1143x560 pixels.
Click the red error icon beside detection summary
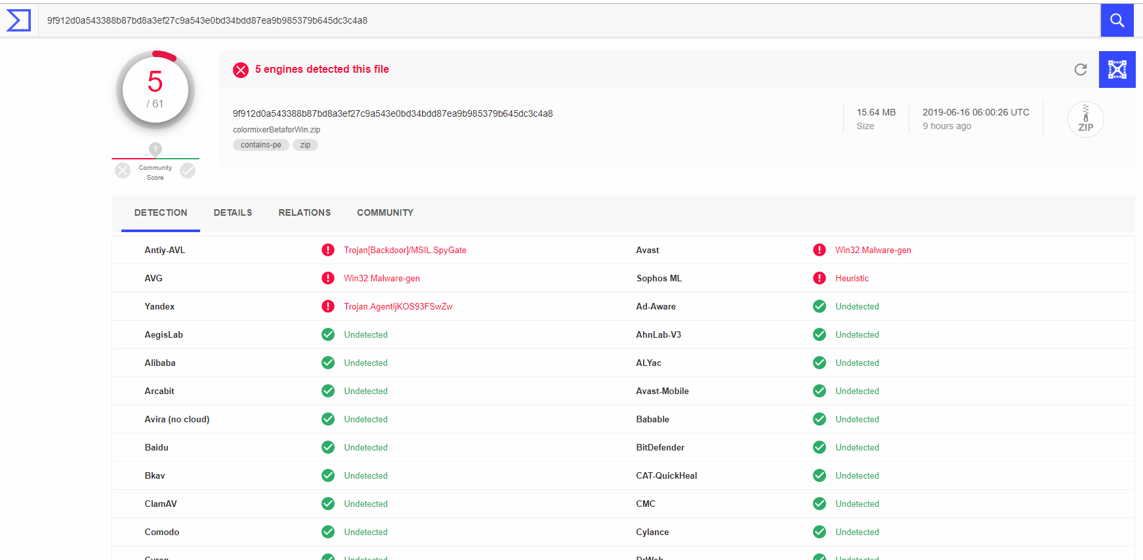241,70
